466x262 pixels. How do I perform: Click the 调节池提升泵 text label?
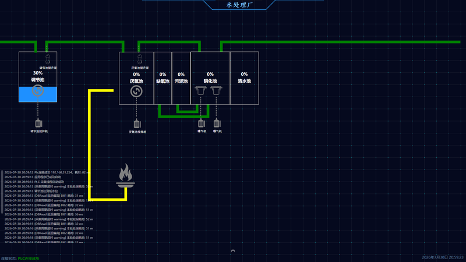click(48, 68)
